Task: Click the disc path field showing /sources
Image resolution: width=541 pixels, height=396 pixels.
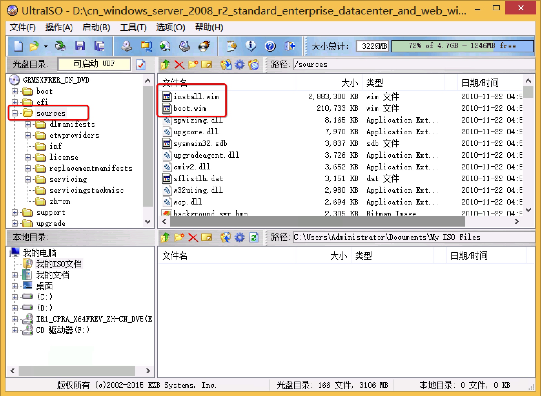Action: (x=414, y=64)
